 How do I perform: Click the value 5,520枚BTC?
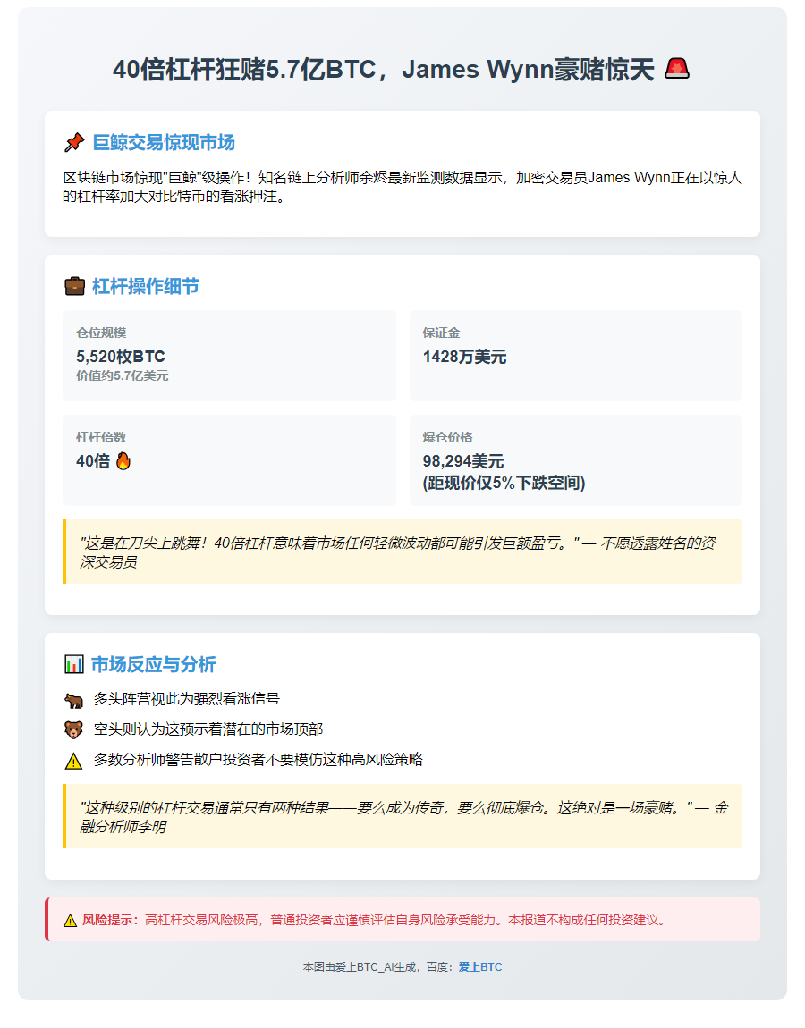(121, 357)
